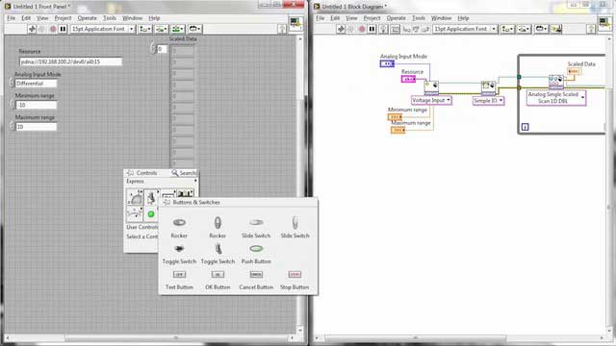
Task: Click the Text Button control
Action: (x=179, y=280)
